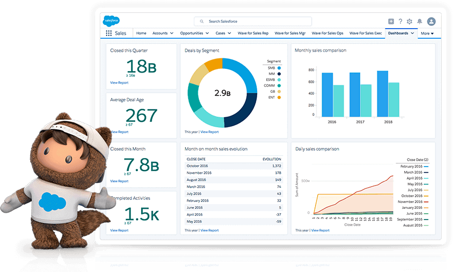Viewport: 455px width, 272px height.
Task: Select the August 2016 table row
Action: point(234,180)
